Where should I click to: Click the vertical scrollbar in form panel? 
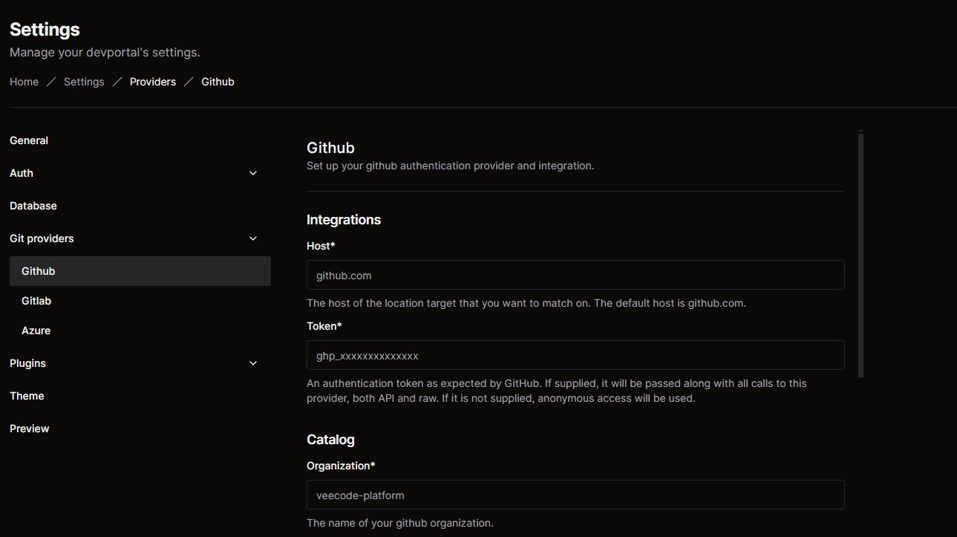(860, 254)
